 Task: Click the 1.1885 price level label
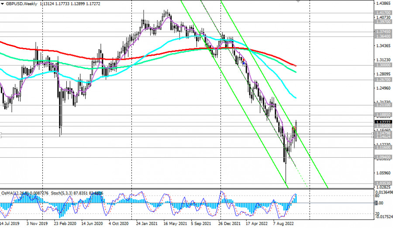tap(382, 115)
